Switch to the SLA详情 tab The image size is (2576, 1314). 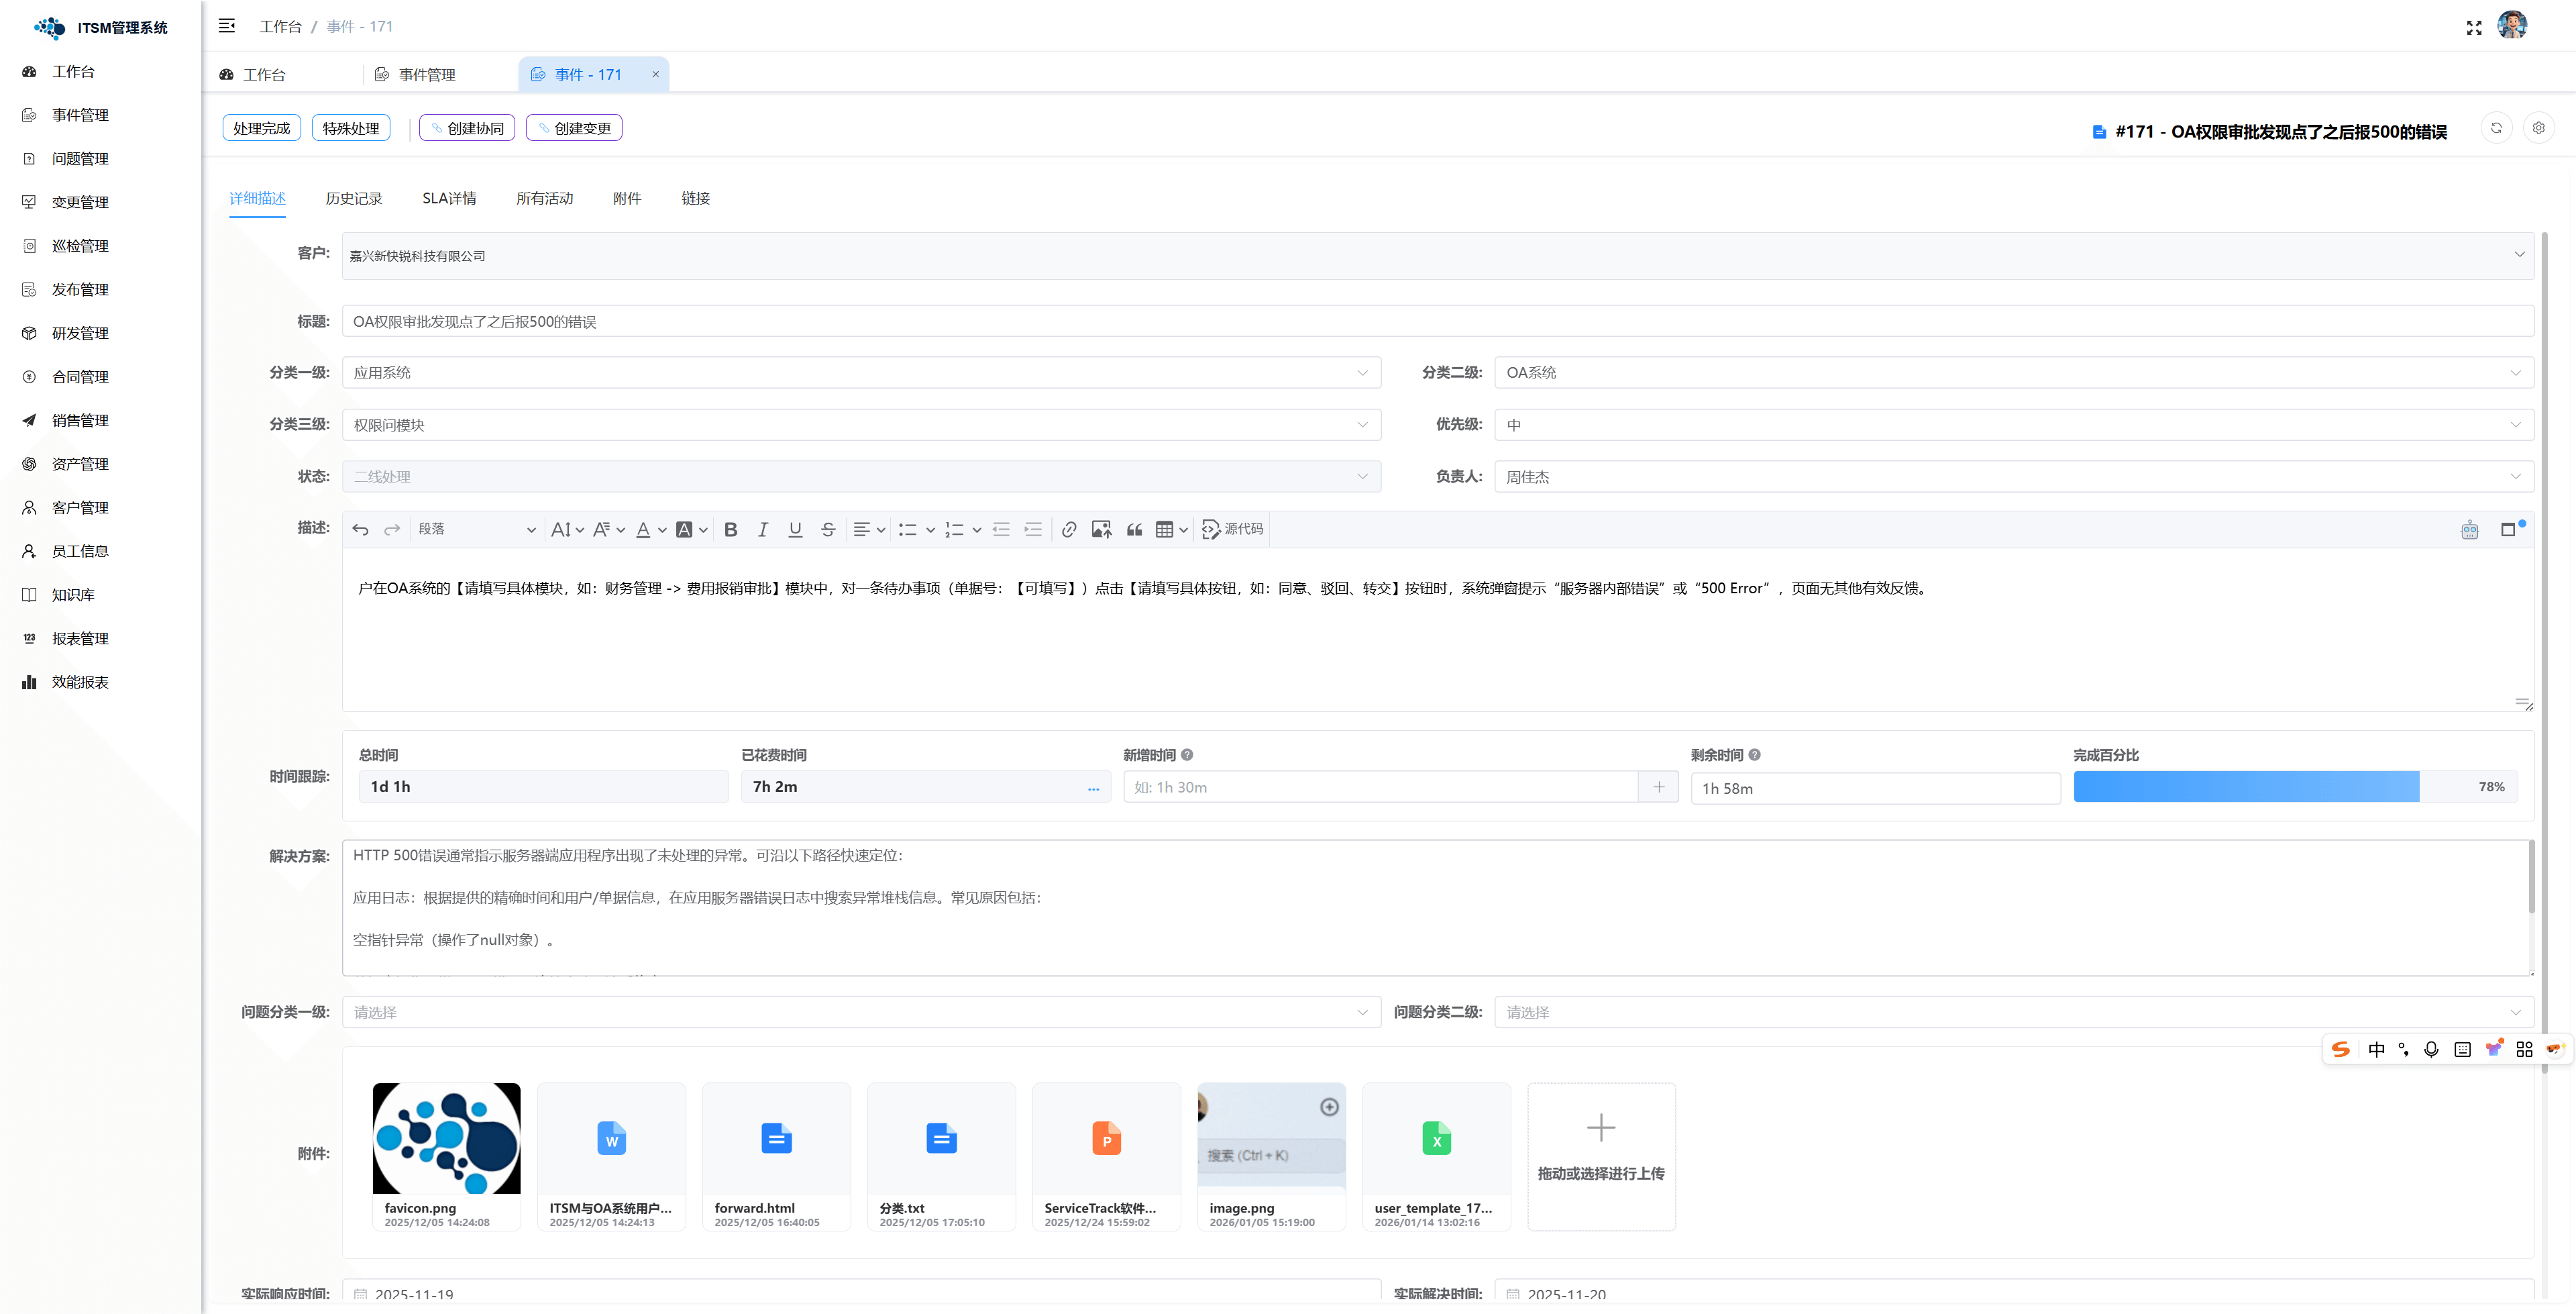click(x=449, y=198)
